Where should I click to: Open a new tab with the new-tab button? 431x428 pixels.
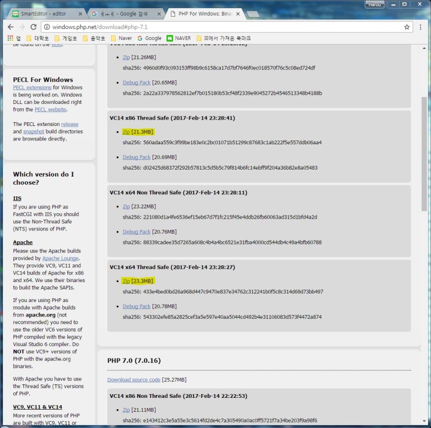pyautogui.click(x=253, y=14)
